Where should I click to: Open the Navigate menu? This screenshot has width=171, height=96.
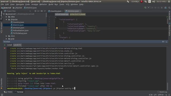coord(20,4)
